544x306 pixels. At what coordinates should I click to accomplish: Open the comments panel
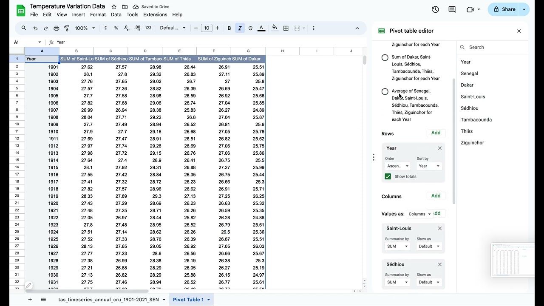tap(452, 9)
